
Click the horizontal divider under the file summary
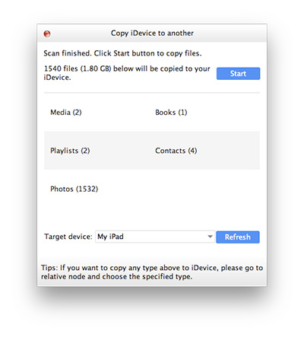pyautogui.click(x=152, y=93)
